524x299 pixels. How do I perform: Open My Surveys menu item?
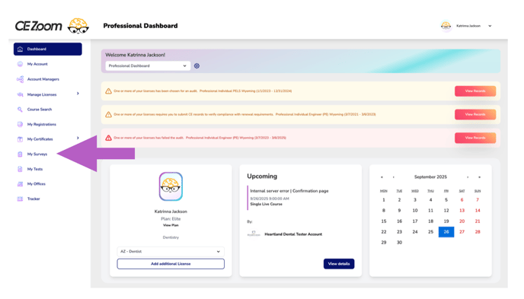point(37,154)
